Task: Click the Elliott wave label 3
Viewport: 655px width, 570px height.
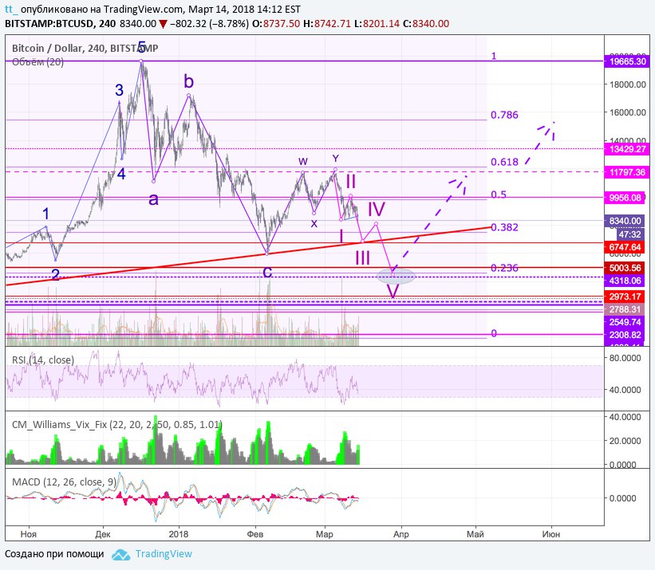Action: click(119, 90)
